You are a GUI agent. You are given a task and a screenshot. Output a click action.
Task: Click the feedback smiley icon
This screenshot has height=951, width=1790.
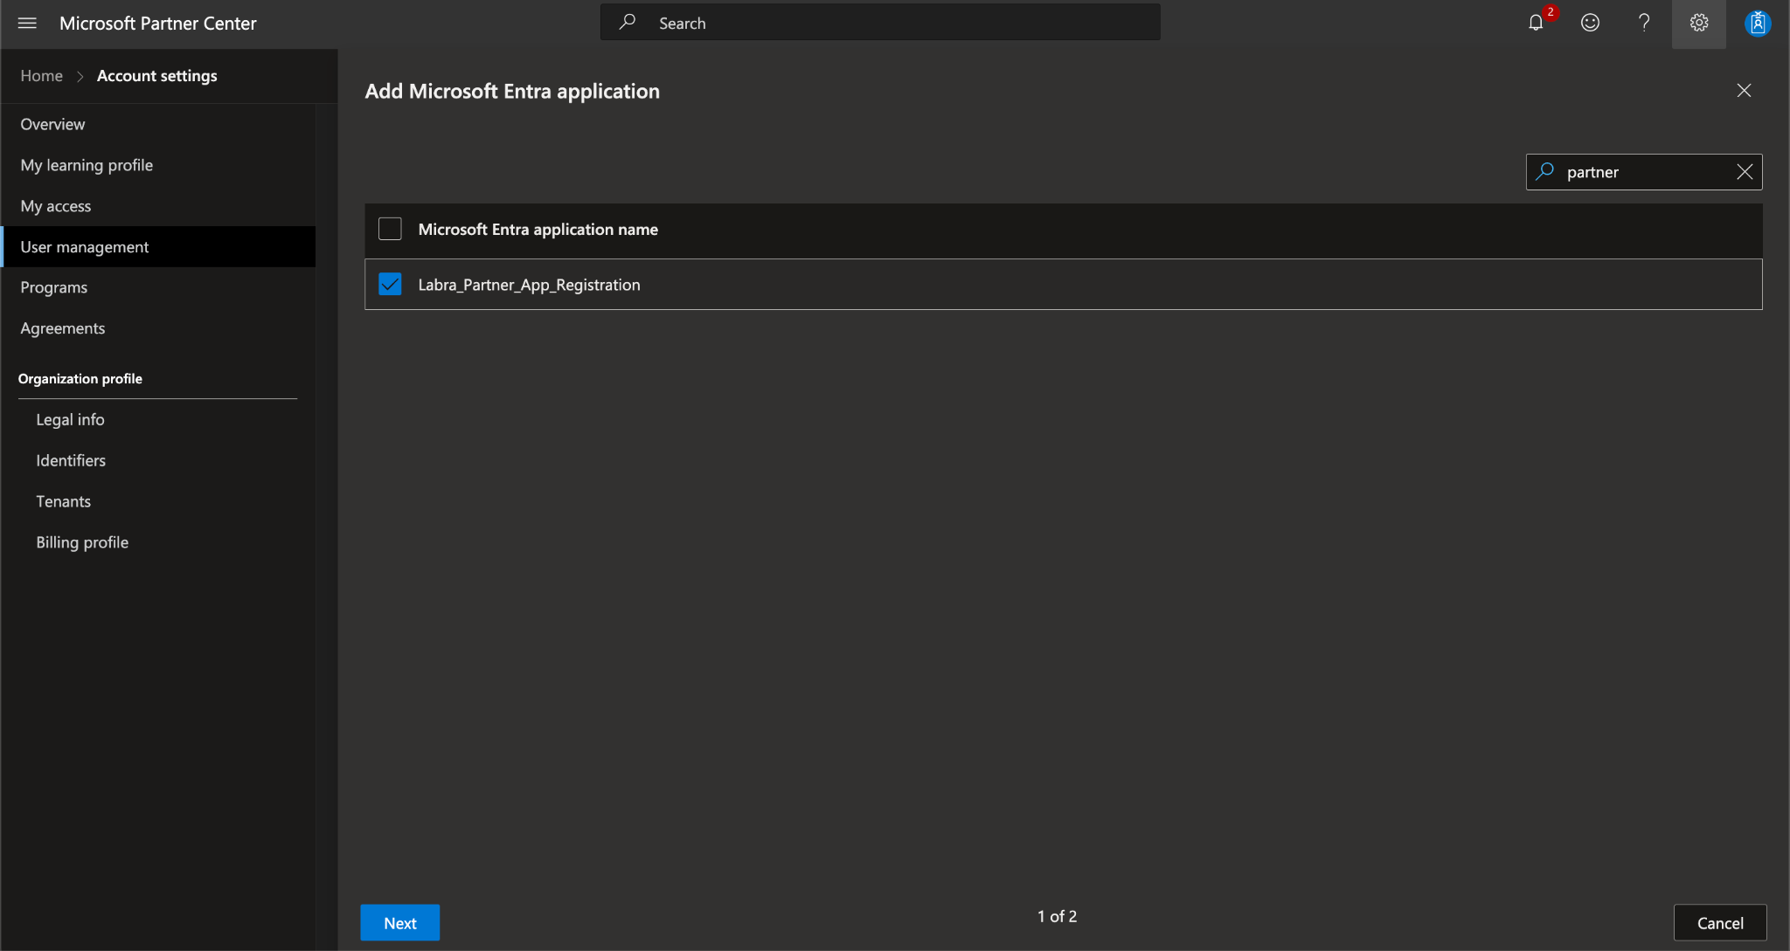1590,24
